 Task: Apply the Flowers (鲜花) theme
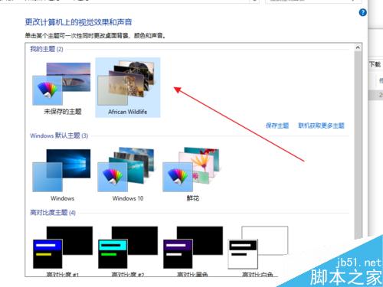[x=191, y=169]
